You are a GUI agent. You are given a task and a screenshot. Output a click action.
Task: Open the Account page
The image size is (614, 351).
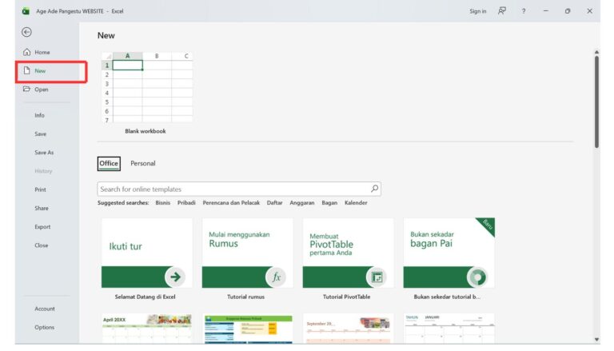45,309
